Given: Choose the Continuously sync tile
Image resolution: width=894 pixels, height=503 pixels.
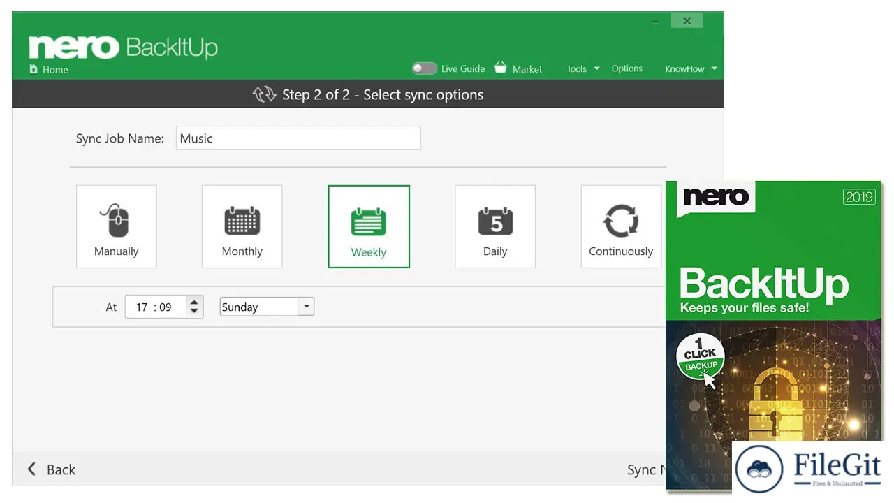Looking at the screenshot, I should tap(621, 226).
